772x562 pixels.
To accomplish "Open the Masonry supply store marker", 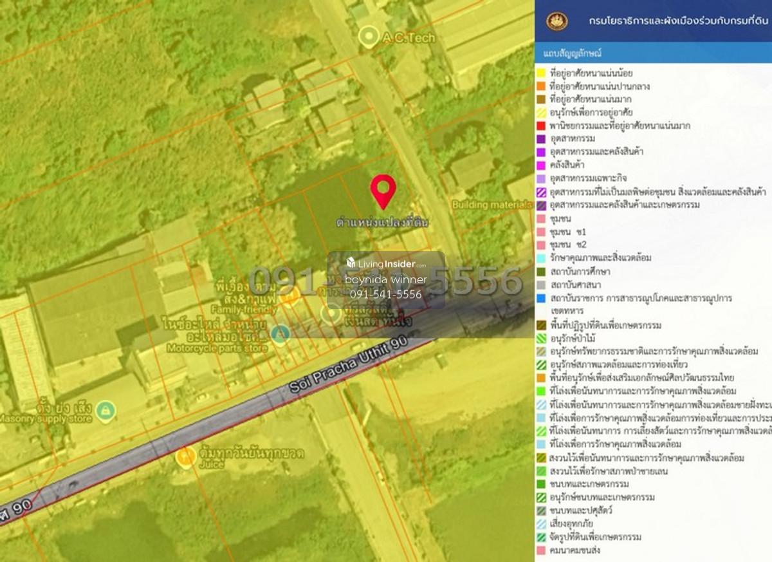I will pyautogui.click(x=106, y=409).
